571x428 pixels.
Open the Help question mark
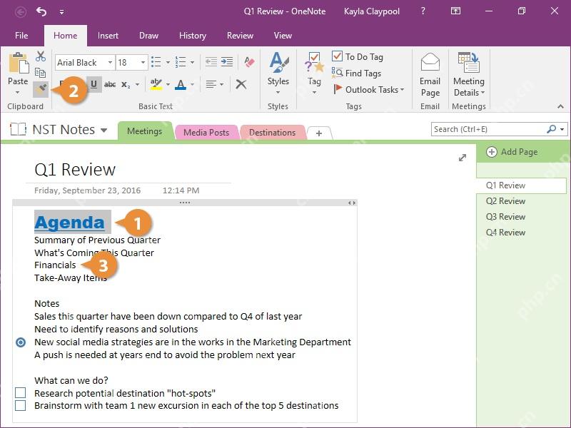click(423, 11)
